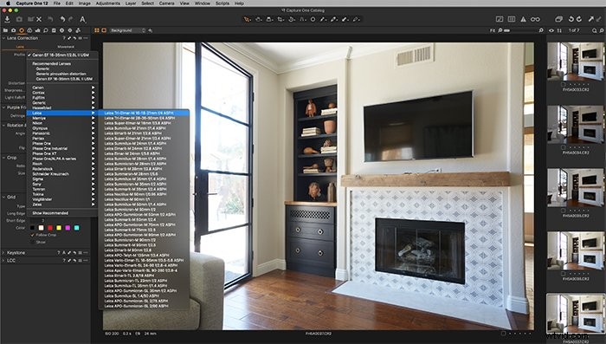Click the Fit zoom button
606x344 pixels.
[x=493, y=30]
